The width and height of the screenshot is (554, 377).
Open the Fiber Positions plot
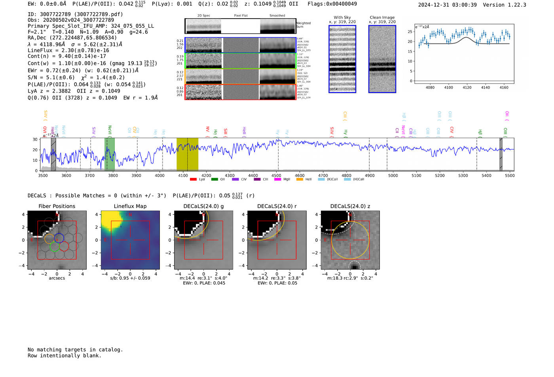pyautogui.click(x=57, y=240)
